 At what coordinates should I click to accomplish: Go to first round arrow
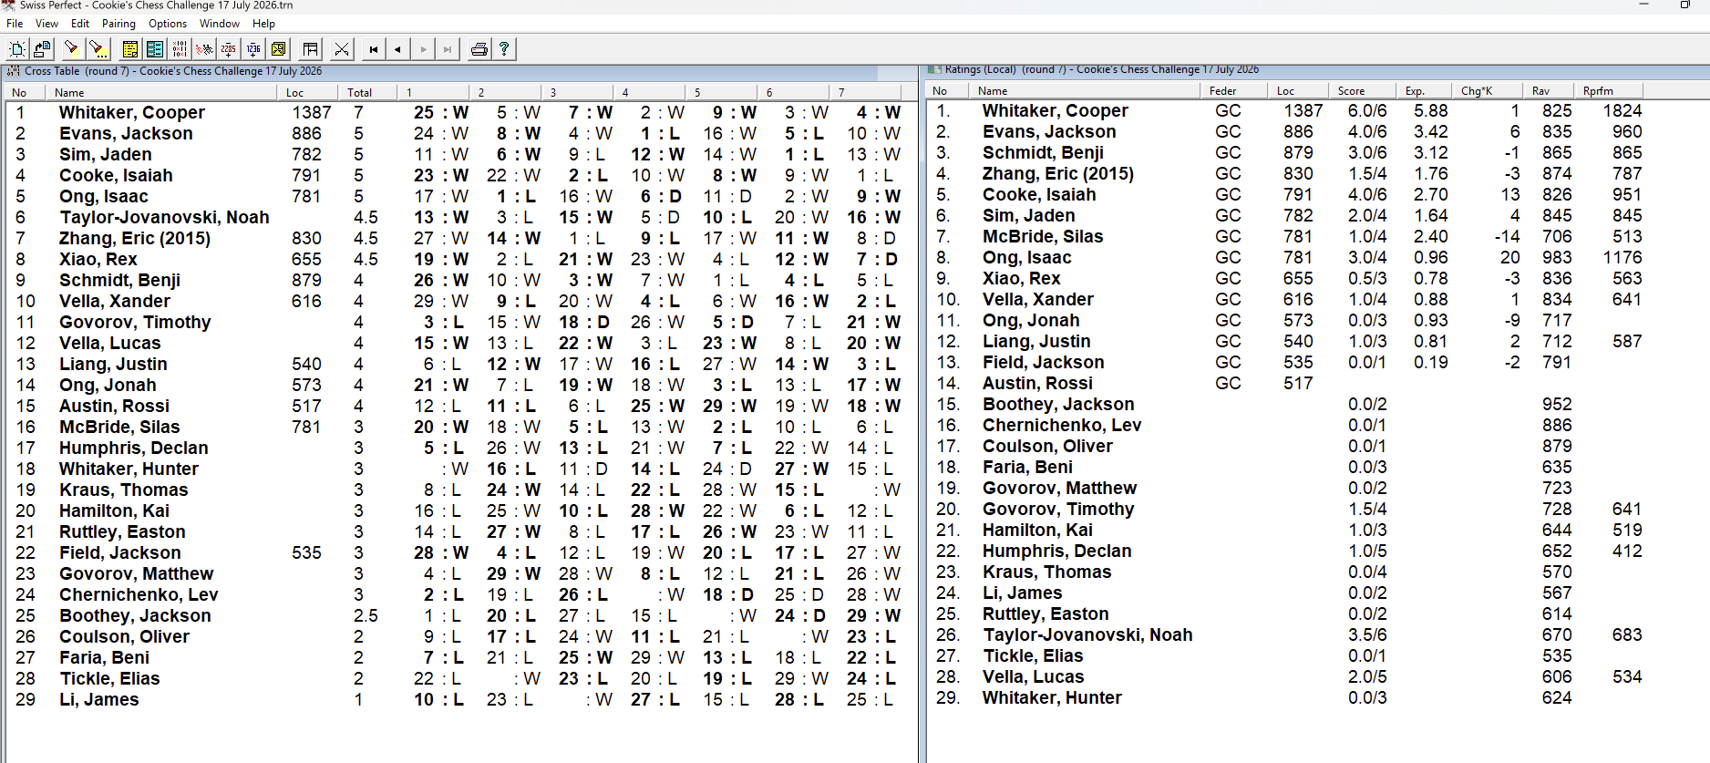coord(374,49)
